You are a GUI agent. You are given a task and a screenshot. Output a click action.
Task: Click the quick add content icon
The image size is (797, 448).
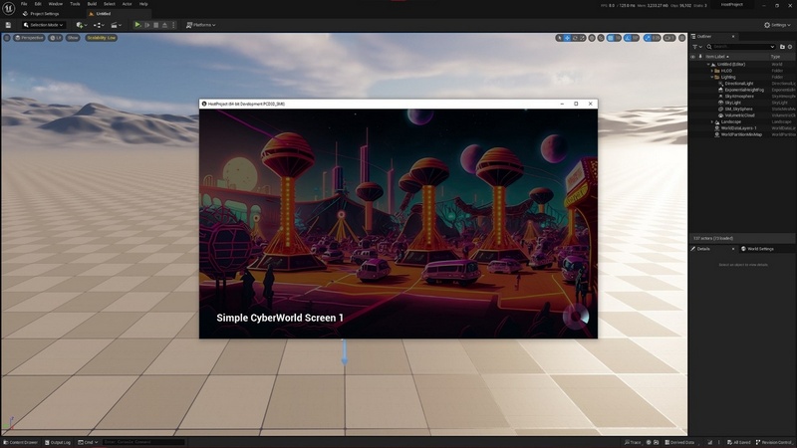(81, 24)
